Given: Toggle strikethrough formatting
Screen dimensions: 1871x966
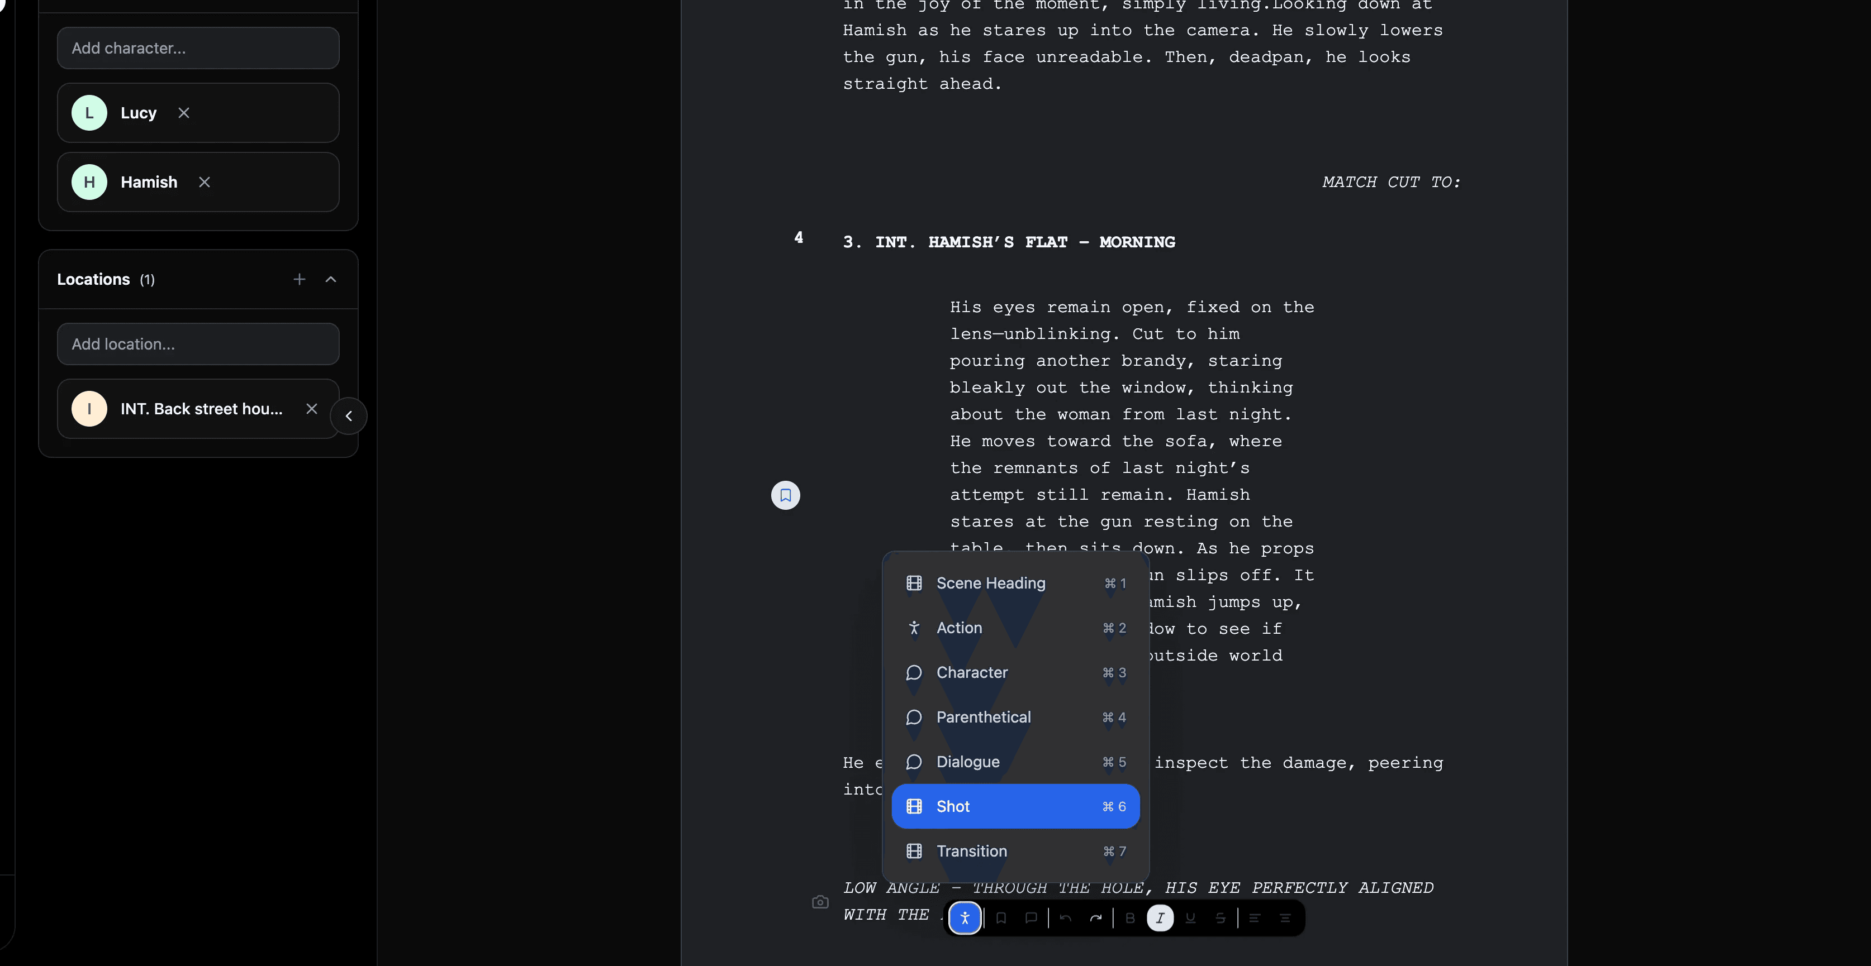Looking at the screenshot, I should 1220,918.
